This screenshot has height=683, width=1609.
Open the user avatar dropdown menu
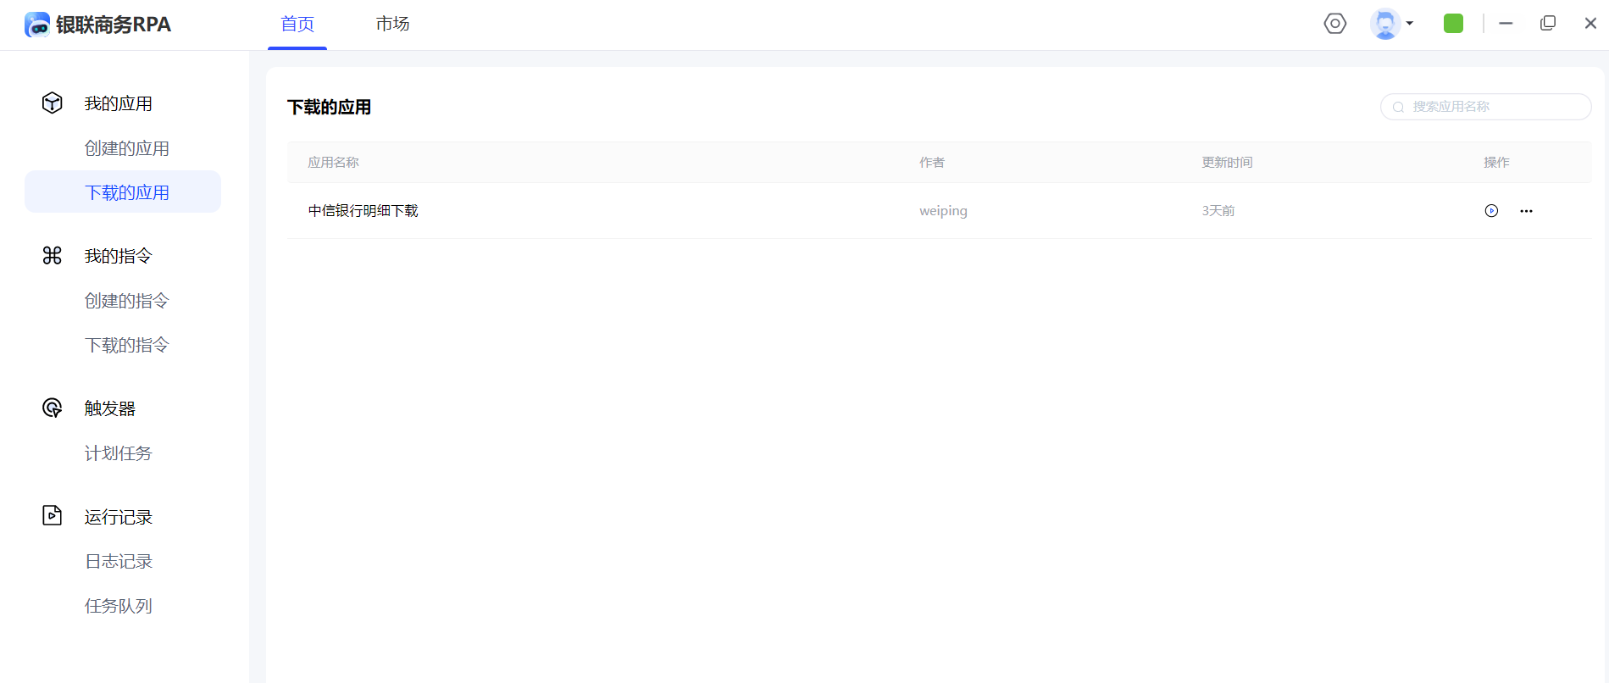coord(1391,24)
